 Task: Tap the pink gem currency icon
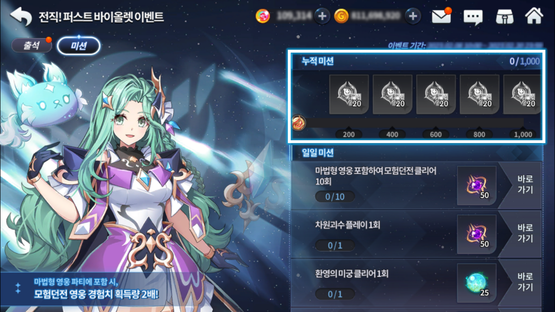coord(263,16)
